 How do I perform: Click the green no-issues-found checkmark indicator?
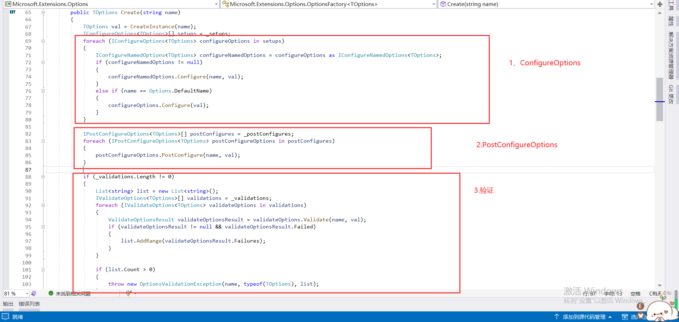click(x=51, y=293)
